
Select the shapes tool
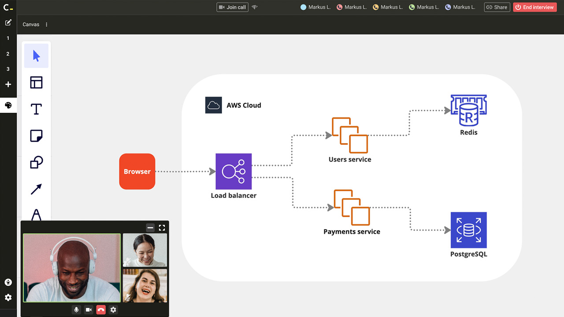pyautogui.click(x=36, y=162)
